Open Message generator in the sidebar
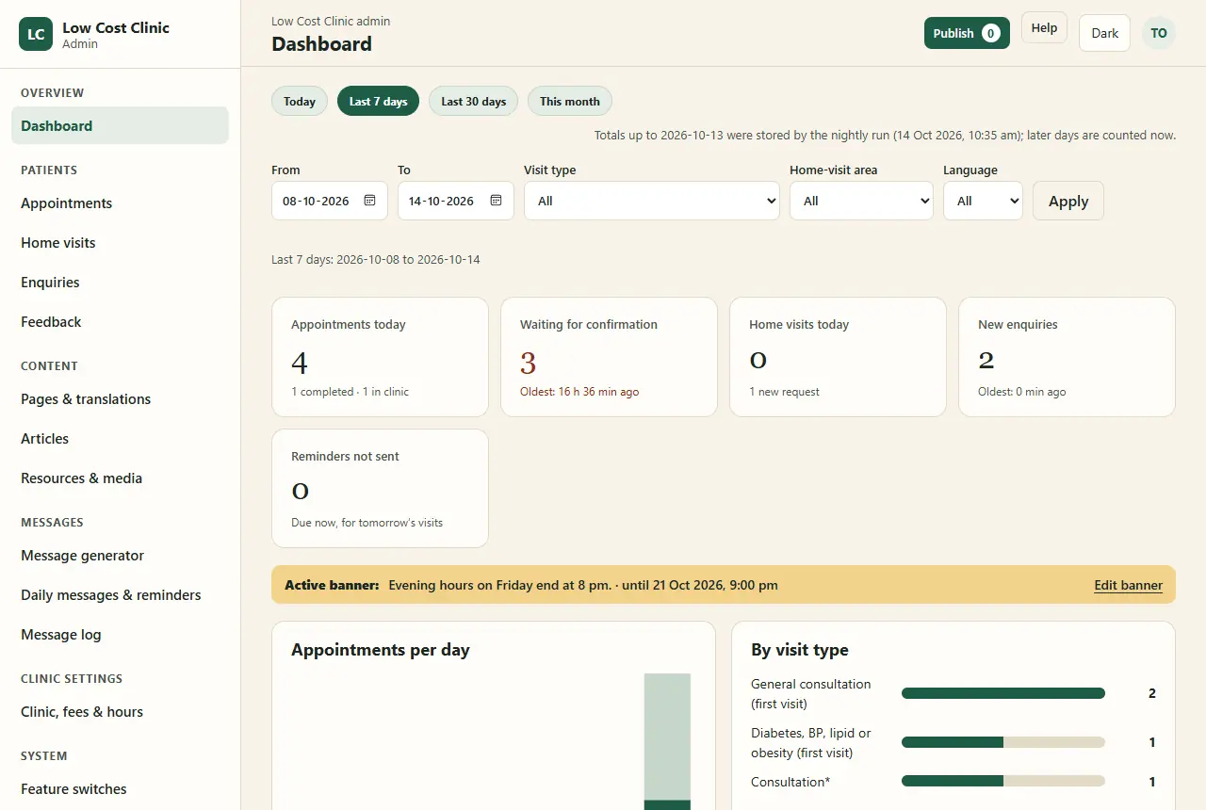This screenshot has width=1206, height=810. click(120, 555)
